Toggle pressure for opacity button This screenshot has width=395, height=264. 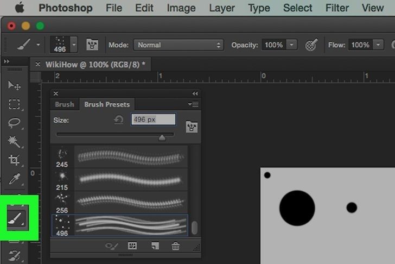[x=311, y=45]
